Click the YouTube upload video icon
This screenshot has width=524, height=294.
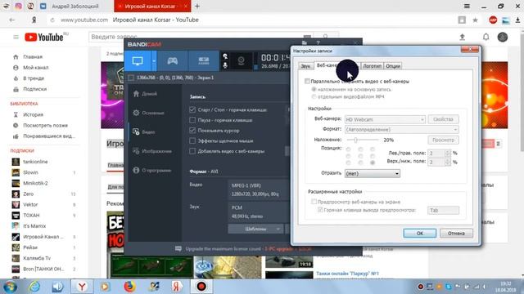[x=462, y=37]
